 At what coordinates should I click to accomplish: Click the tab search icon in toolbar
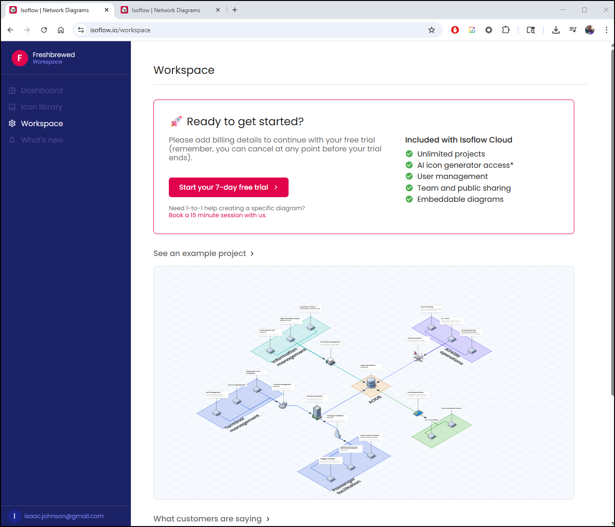pyautogui.click(x=531, y=30)
